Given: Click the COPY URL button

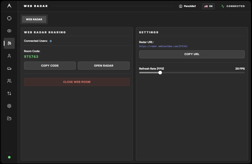Looking at the screenshot, I should point(192,54).
